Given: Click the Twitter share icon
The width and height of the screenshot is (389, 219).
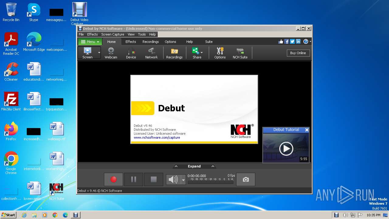Looking at the screenshot, I should pos(292,42).
